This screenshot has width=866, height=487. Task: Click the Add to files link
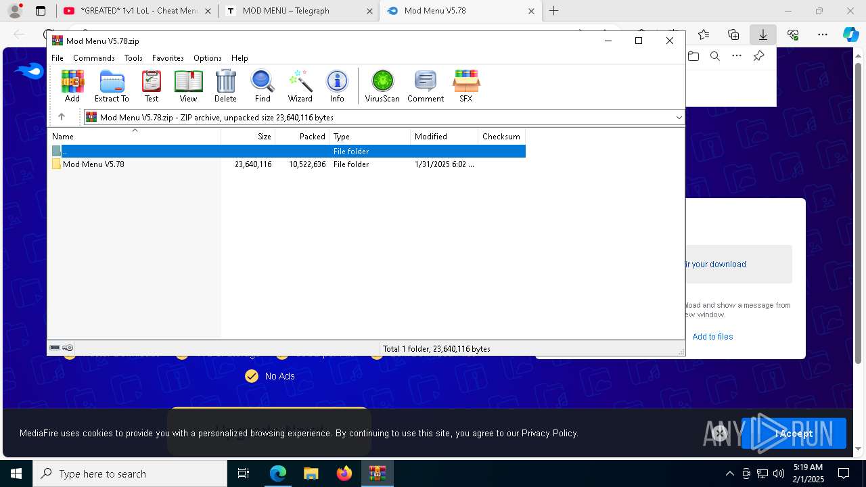click(x=712, y=336)
